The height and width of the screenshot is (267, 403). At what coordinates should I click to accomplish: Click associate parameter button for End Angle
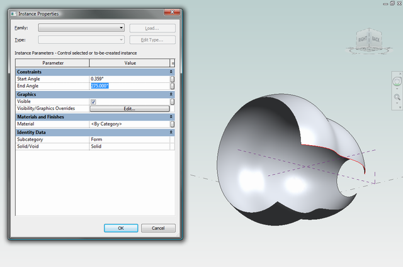pyautogui.click(x=172, y=86)
